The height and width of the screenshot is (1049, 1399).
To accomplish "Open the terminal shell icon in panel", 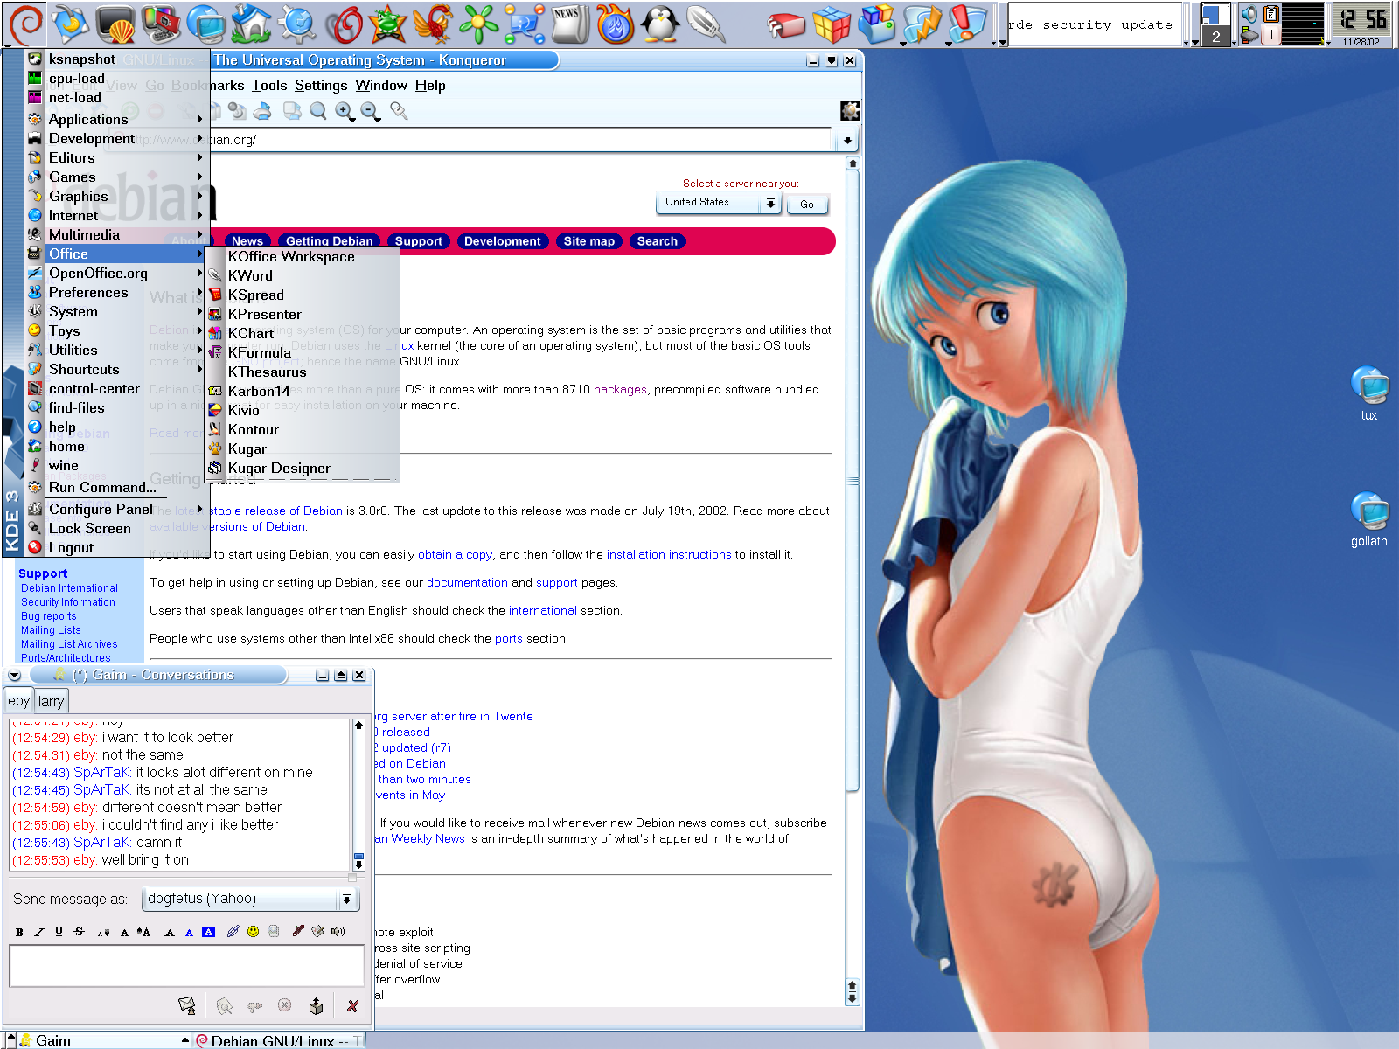I will pos(115,24).
